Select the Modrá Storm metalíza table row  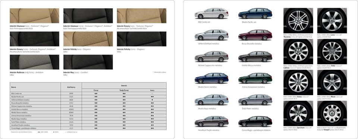pos(88,112)
